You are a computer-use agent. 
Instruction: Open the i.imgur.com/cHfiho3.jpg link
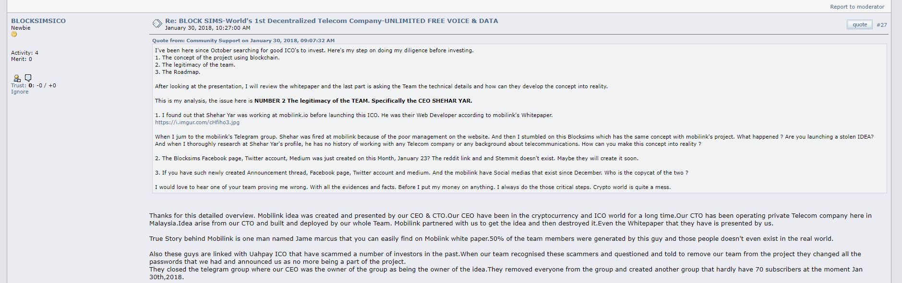coord(197,122)
